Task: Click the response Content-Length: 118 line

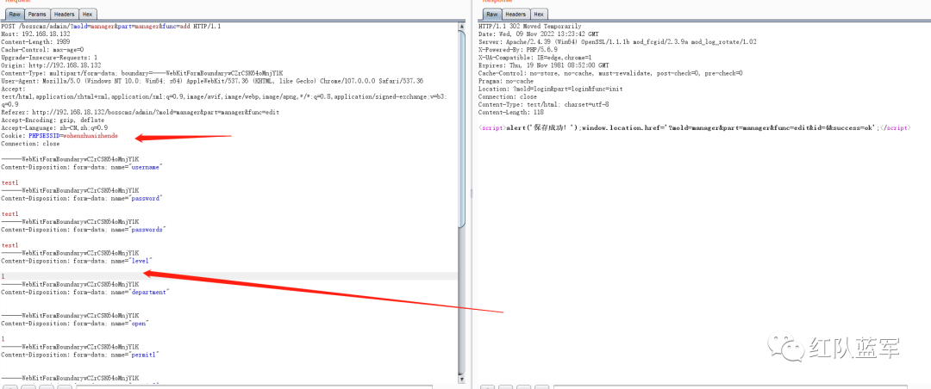Action: 510,112
